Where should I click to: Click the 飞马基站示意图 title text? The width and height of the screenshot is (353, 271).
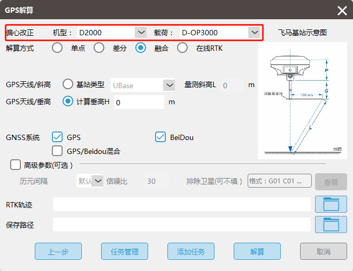pyautogui.click(x=302, y=33)
